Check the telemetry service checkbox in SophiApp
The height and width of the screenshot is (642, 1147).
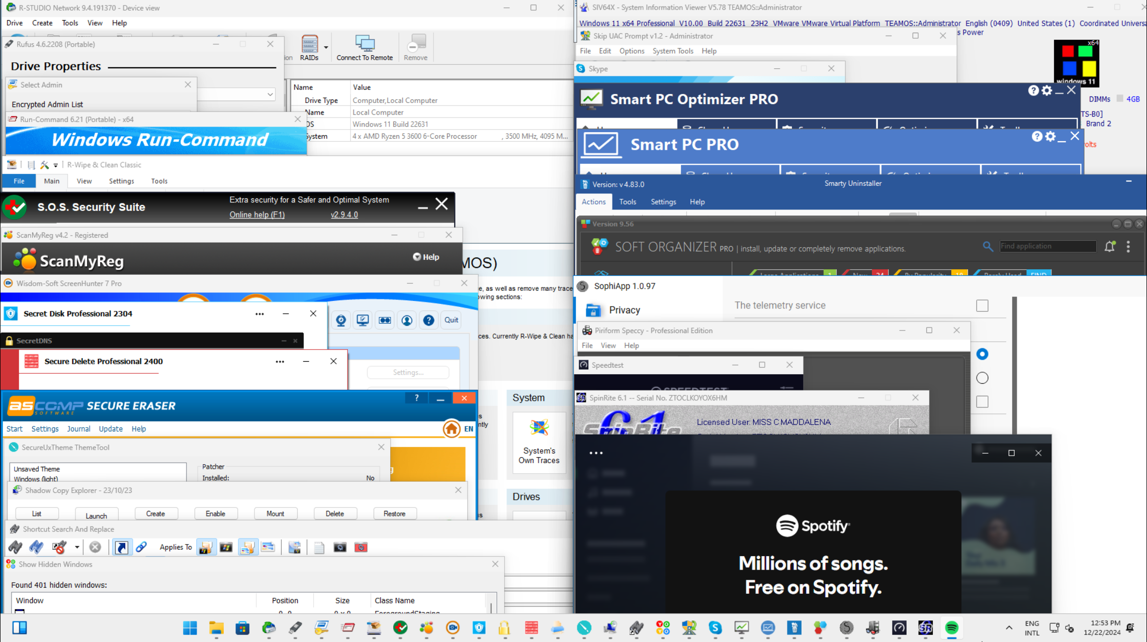(x=982, y=305)
